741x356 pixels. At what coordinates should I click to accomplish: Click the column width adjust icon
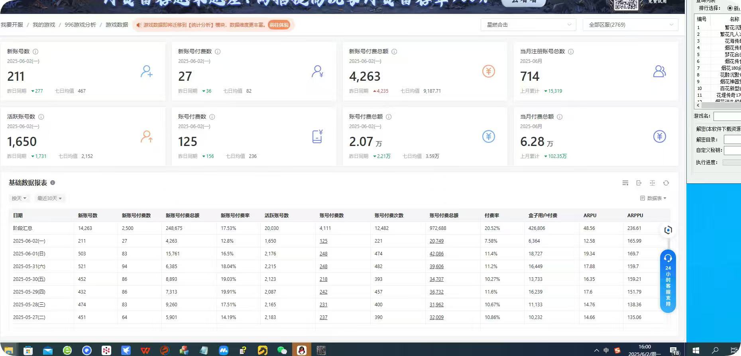pyautogui.click(x=652, y=183)
